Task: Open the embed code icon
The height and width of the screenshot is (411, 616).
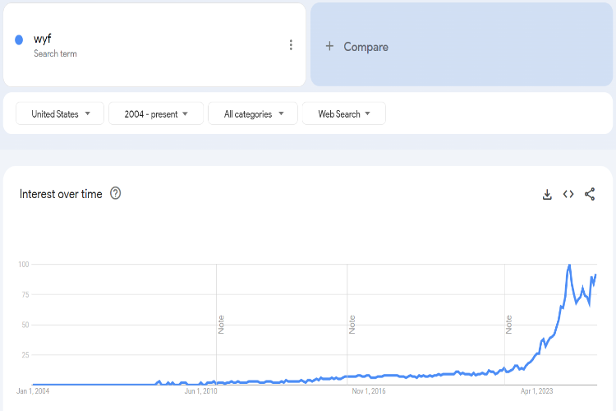Action: coord(568,195)
